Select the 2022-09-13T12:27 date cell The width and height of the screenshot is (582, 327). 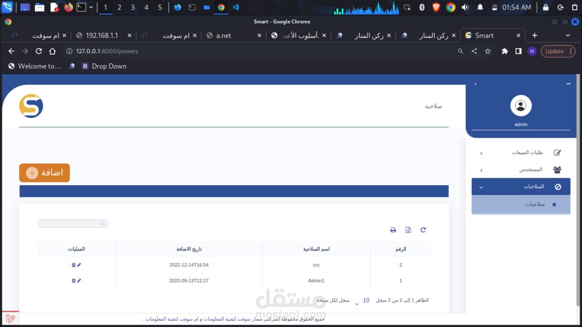pos(189,281)
